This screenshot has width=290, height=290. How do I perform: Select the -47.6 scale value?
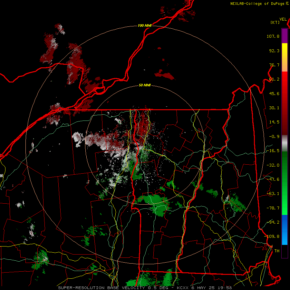click(x=273, y=179)
